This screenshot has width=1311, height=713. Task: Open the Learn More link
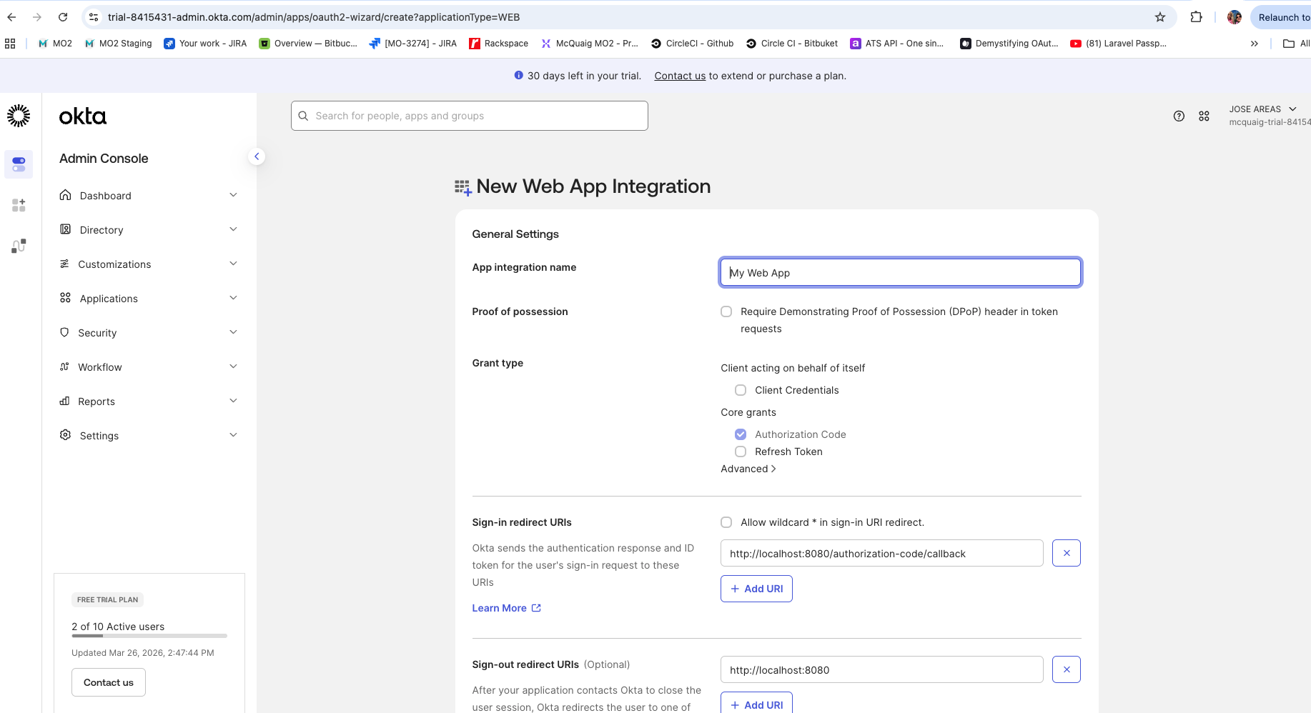pyautogui.click(x=499, y=607)
